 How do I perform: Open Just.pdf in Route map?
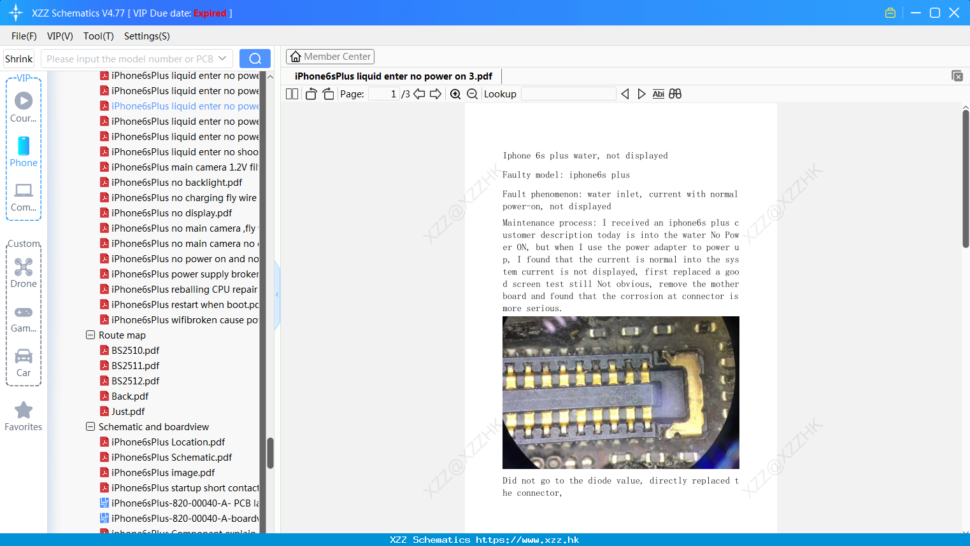point(128,411)
